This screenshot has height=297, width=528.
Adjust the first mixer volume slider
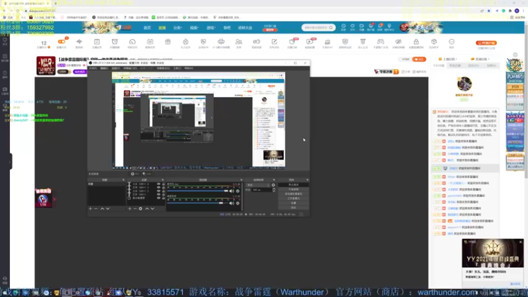197,191
